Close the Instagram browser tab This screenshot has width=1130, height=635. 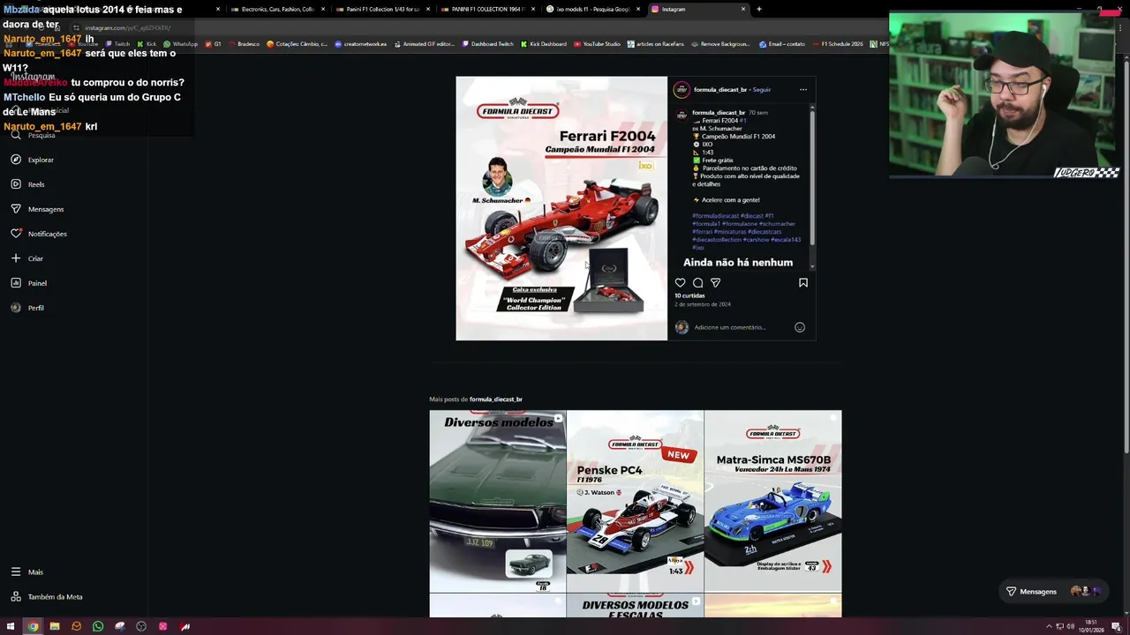pos(743,9)
